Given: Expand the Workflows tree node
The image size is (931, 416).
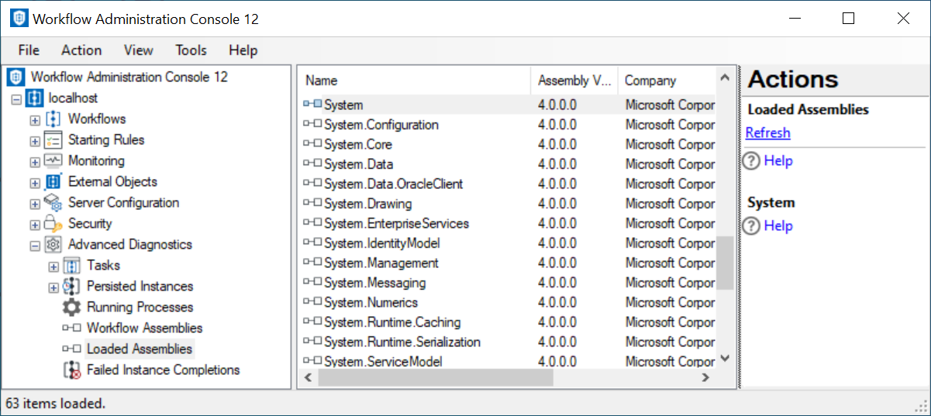Looking at the screenshot, I should [x=35, y=120].
